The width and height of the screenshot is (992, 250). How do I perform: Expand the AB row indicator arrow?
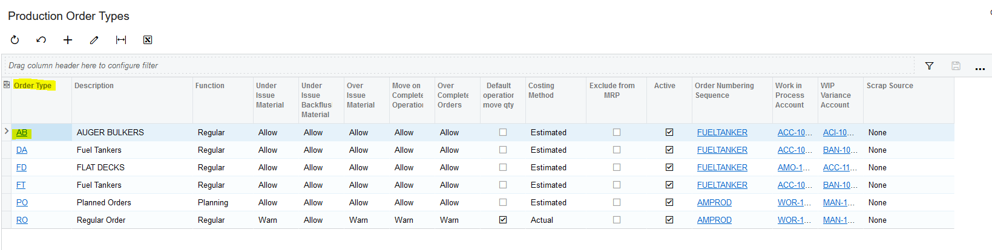click(7, 131)
